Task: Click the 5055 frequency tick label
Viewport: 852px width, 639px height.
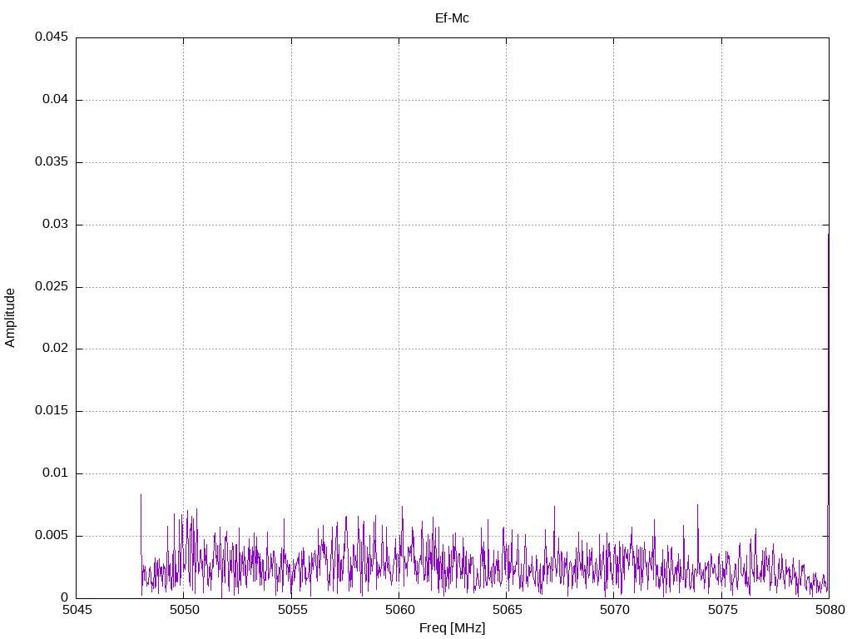Action: click(291, 611)
